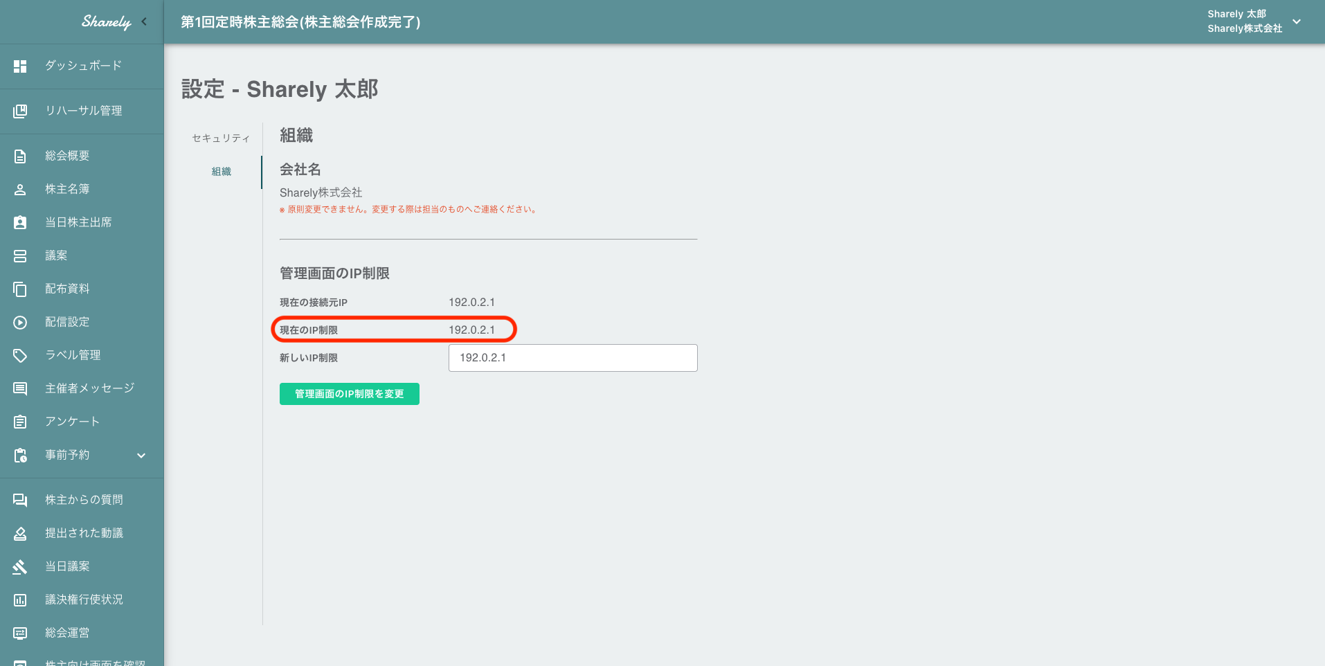The height and width of the screenshot is (666, 1325).
Task: Switch to the セキュリティ settings section
Action: (221, 138)
